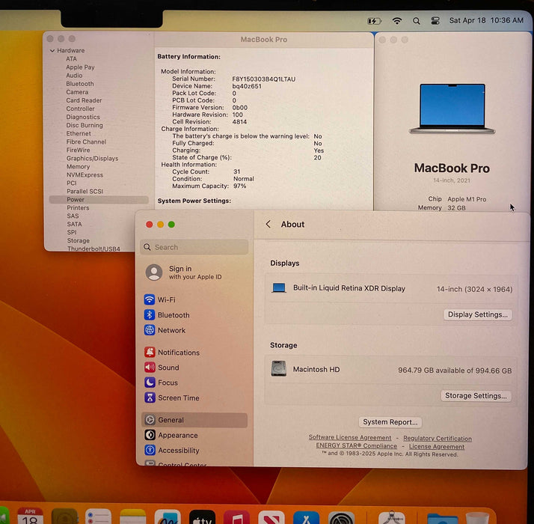Select Ethernet in System Information sidebar
This screenshot has width=534, height=524.
tap(79, 133)
